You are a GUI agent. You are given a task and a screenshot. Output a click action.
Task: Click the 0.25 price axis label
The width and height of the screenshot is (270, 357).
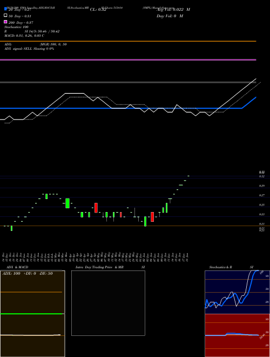[262, 205]
